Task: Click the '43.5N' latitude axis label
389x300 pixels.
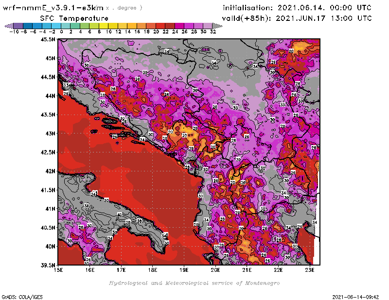Action: tap(48, 115)
